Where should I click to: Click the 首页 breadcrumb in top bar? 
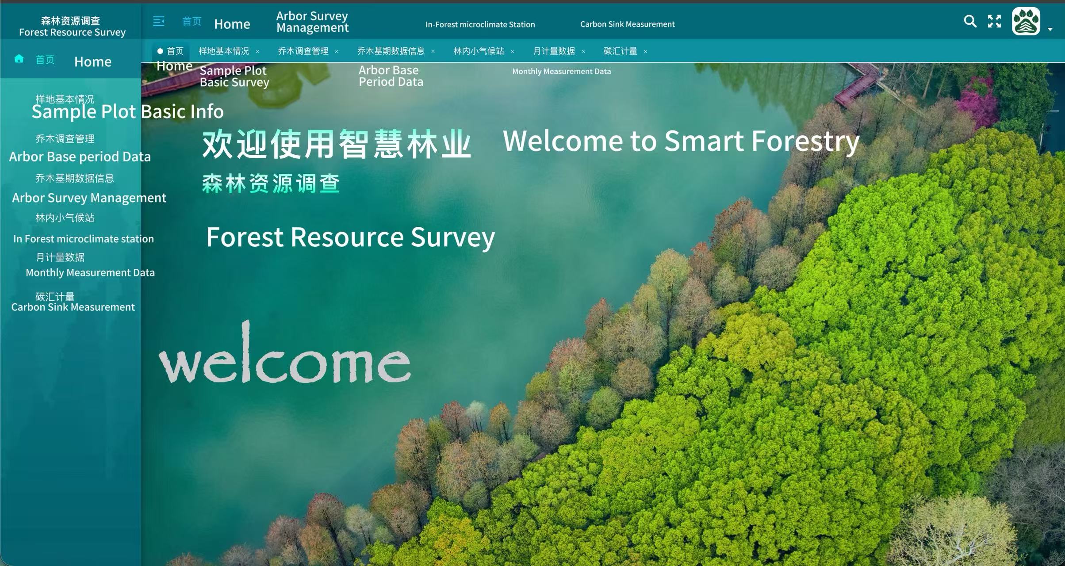coord(192,21)
